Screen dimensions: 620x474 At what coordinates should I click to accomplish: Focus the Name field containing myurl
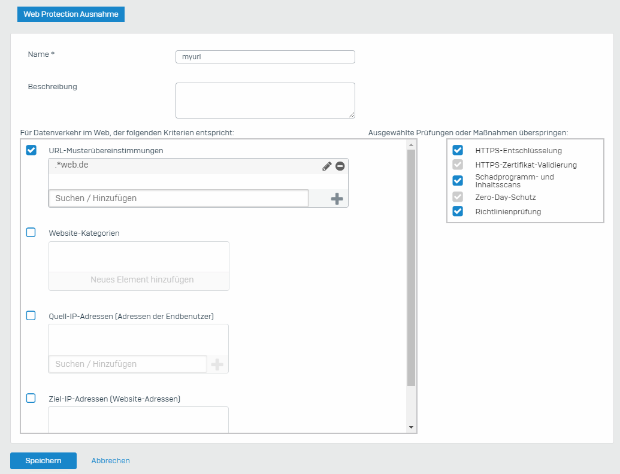coord(265,57)
